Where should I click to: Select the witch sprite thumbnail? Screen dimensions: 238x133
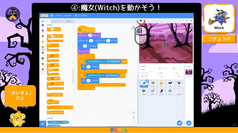144,84
